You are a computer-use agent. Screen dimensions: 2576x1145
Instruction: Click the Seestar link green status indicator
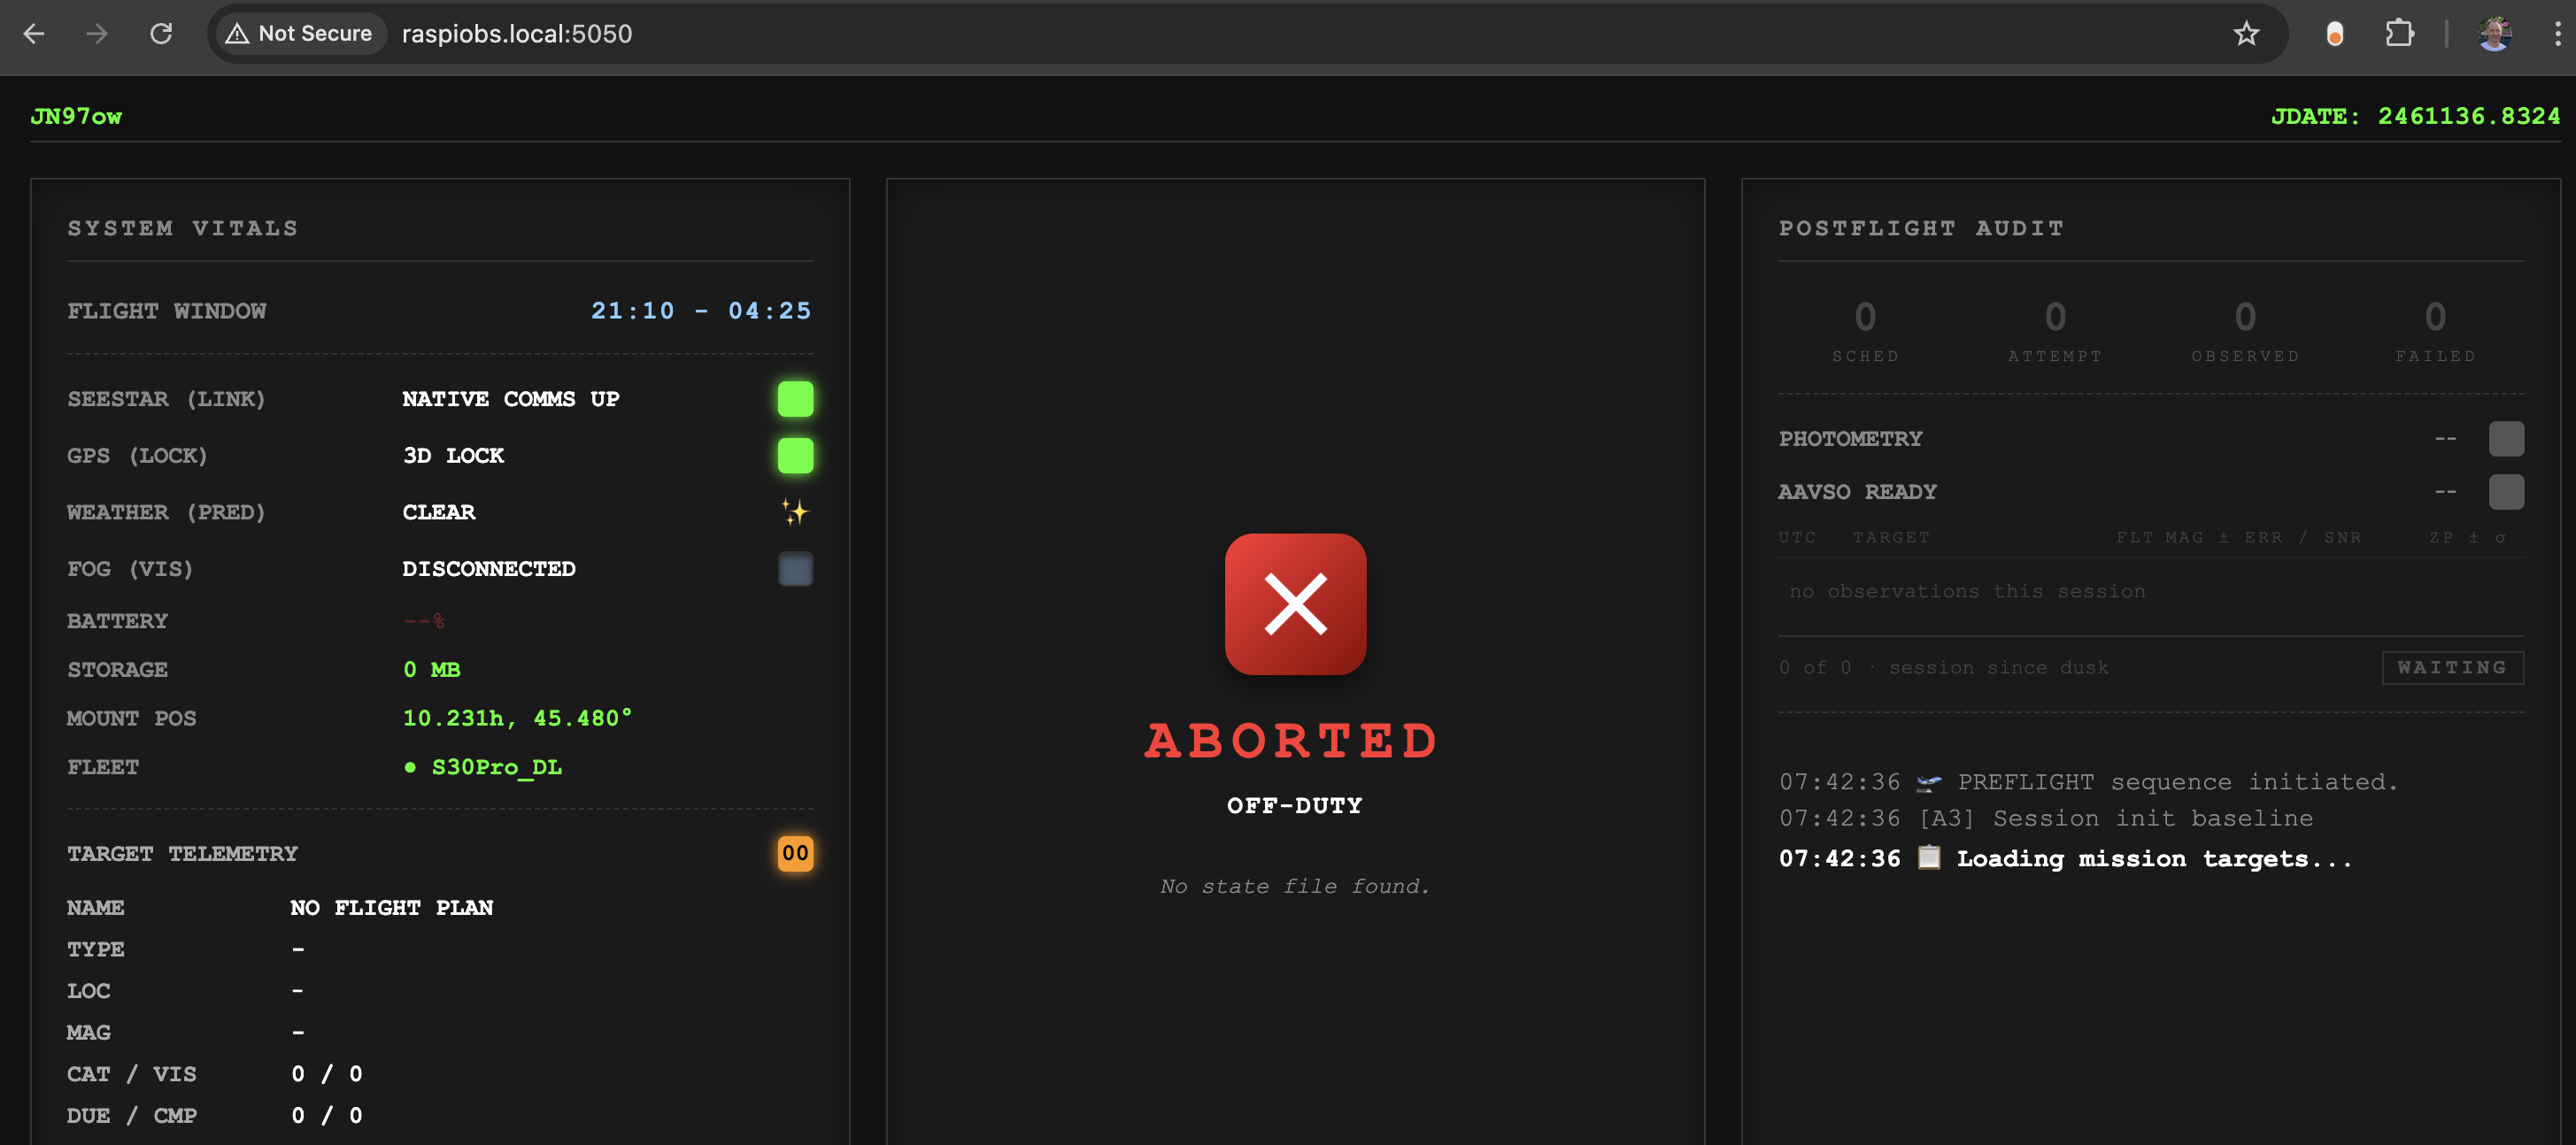click(x=795, y=399)
